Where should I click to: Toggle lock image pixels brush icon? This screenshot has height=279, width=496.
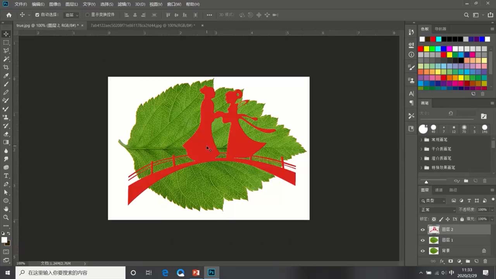click(441, 219)
